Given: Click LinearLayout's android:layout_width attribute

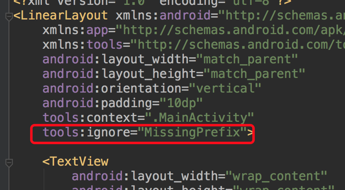Looking at the screenshot, I should (x=116, y=59).
